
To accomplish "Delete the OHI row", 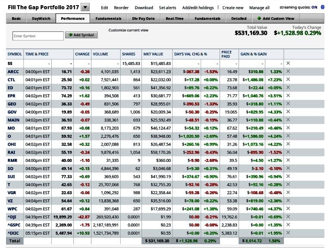I will [288, 144].
